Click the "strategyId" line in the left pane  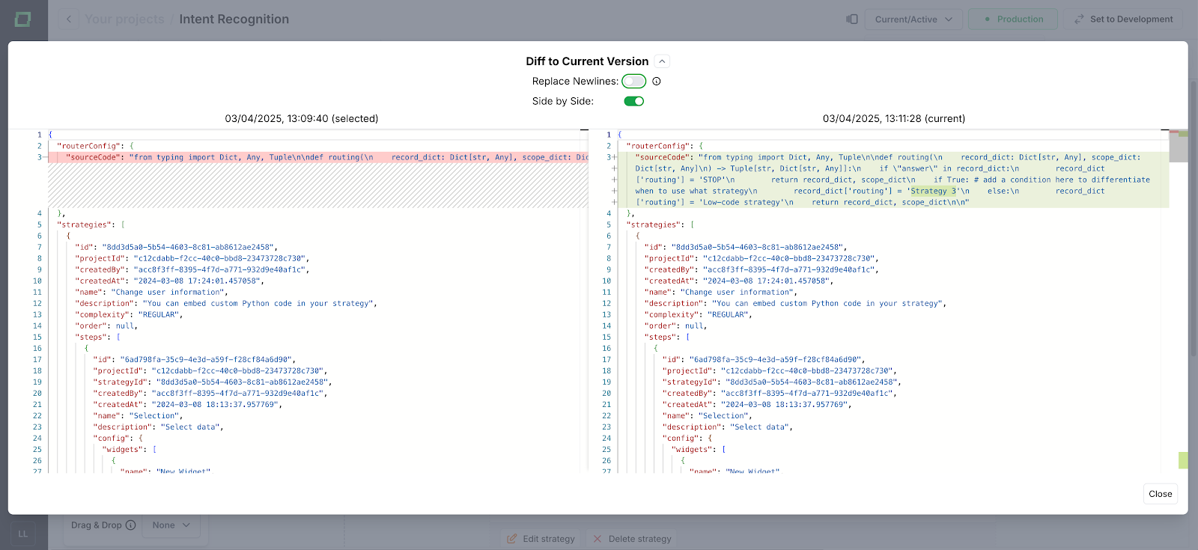[x=213, y=382]
